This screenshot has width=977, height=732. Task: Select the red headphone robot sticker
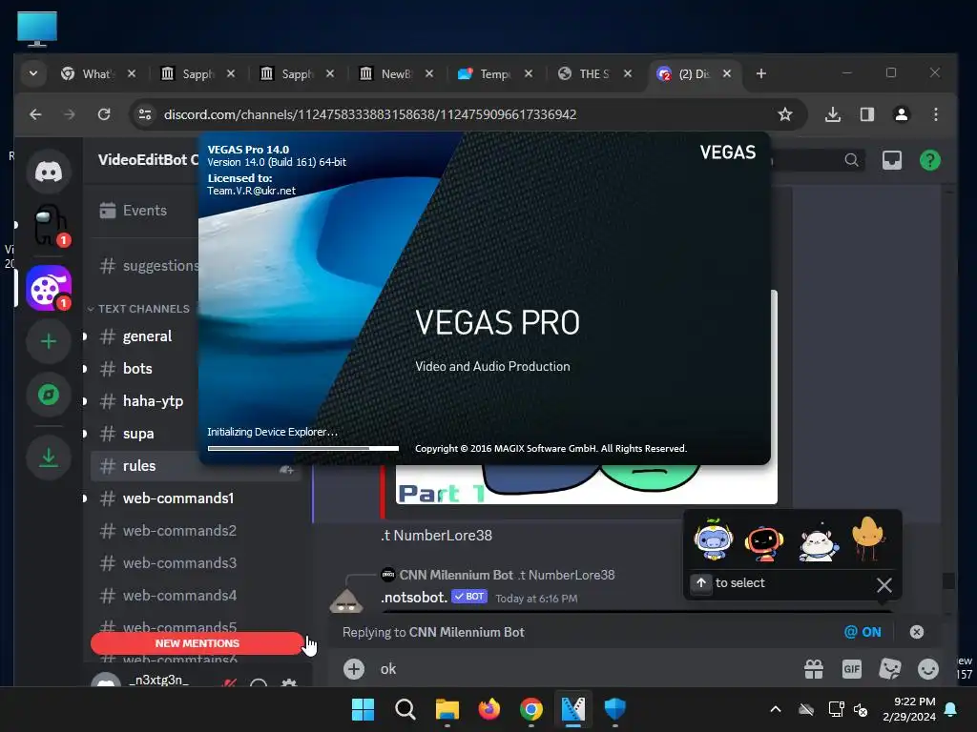(x=764, y=541)
